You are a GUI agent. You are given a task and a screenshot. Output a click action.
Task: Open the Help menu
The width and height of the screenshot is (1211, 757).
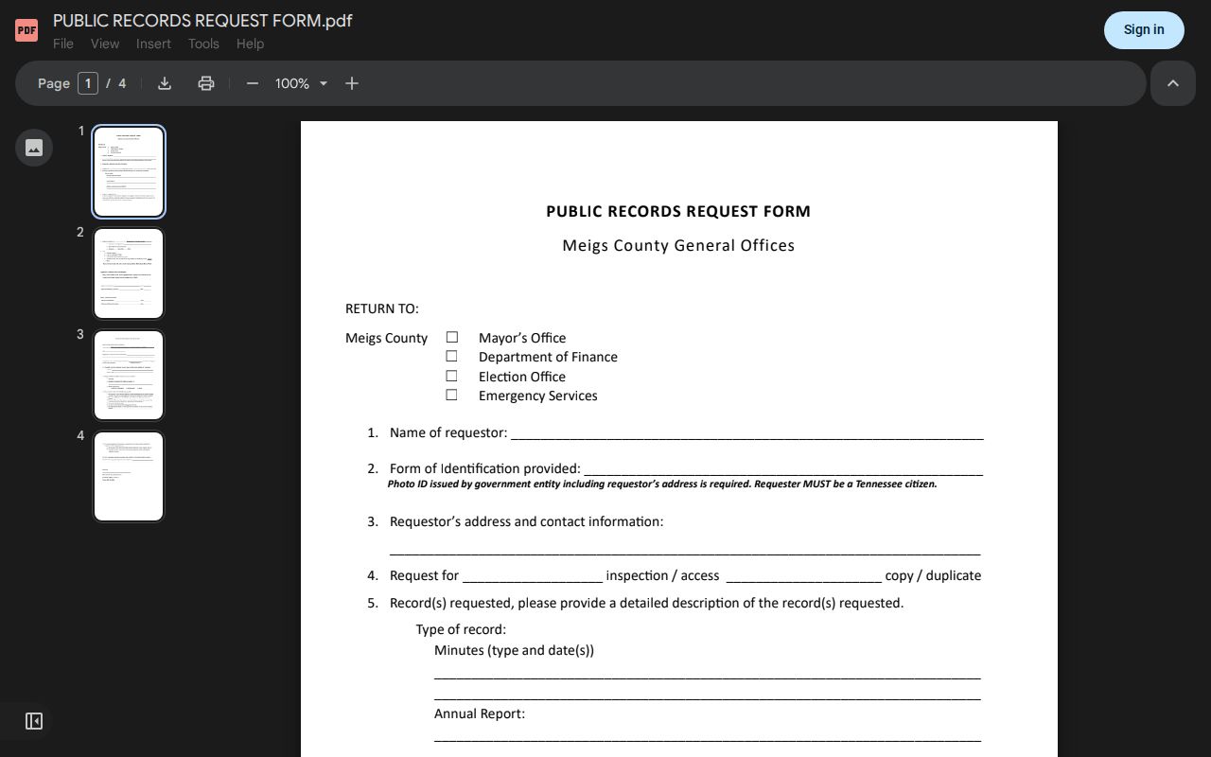point(250,44)
